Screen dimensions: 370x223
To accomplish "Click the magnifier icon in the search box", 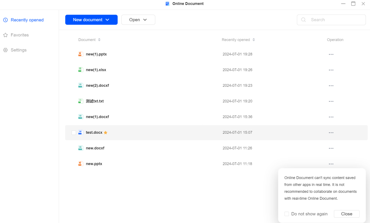I will click(x=303, y=20).
